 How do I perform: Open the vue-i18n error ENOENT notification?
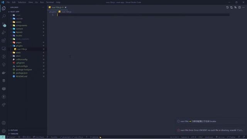click(x=211, y=130)
